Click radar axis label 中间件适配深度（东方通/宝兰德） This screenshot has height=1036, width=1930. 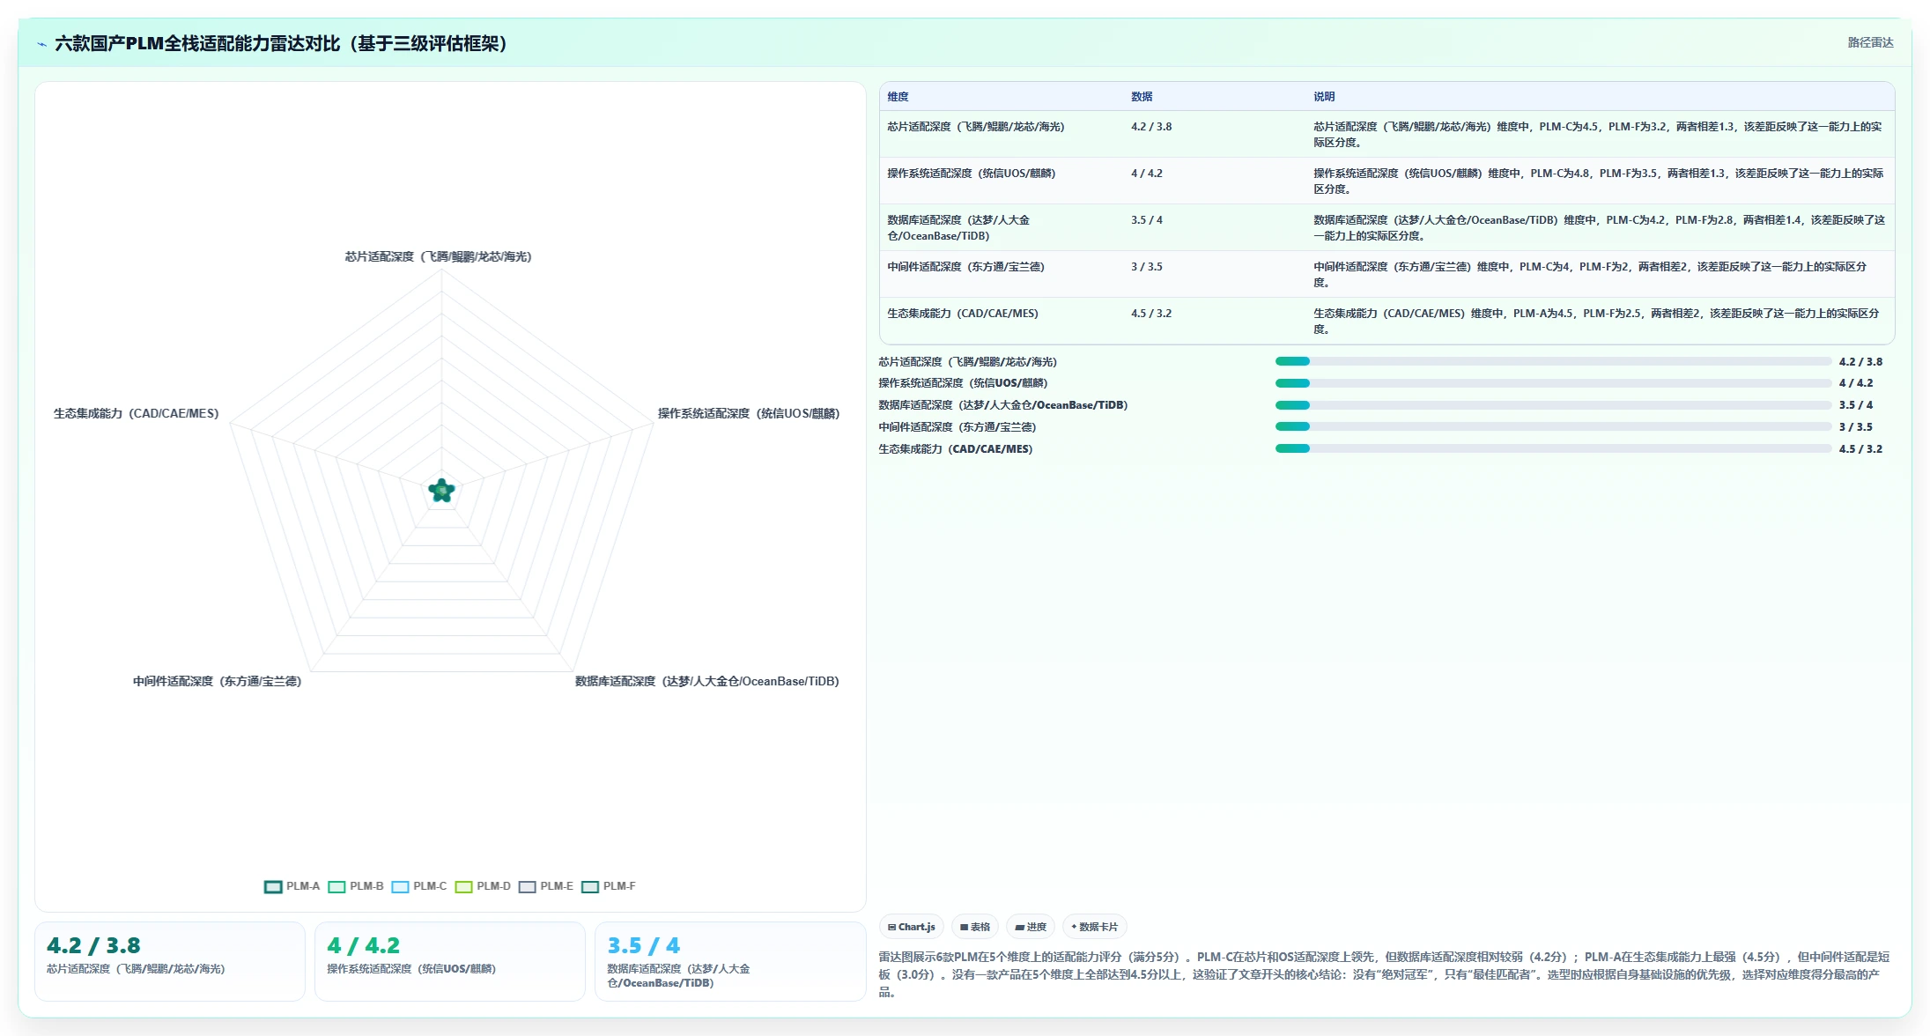tap(218, 681)
